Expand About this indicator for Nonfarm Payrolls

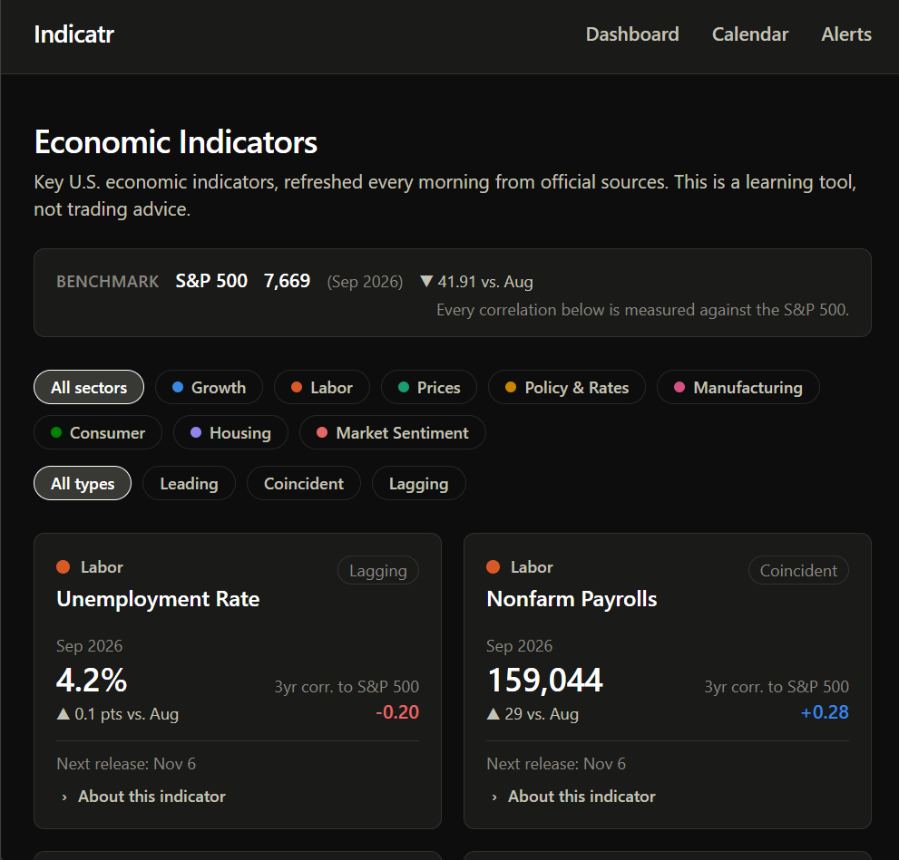click(573, 797)
